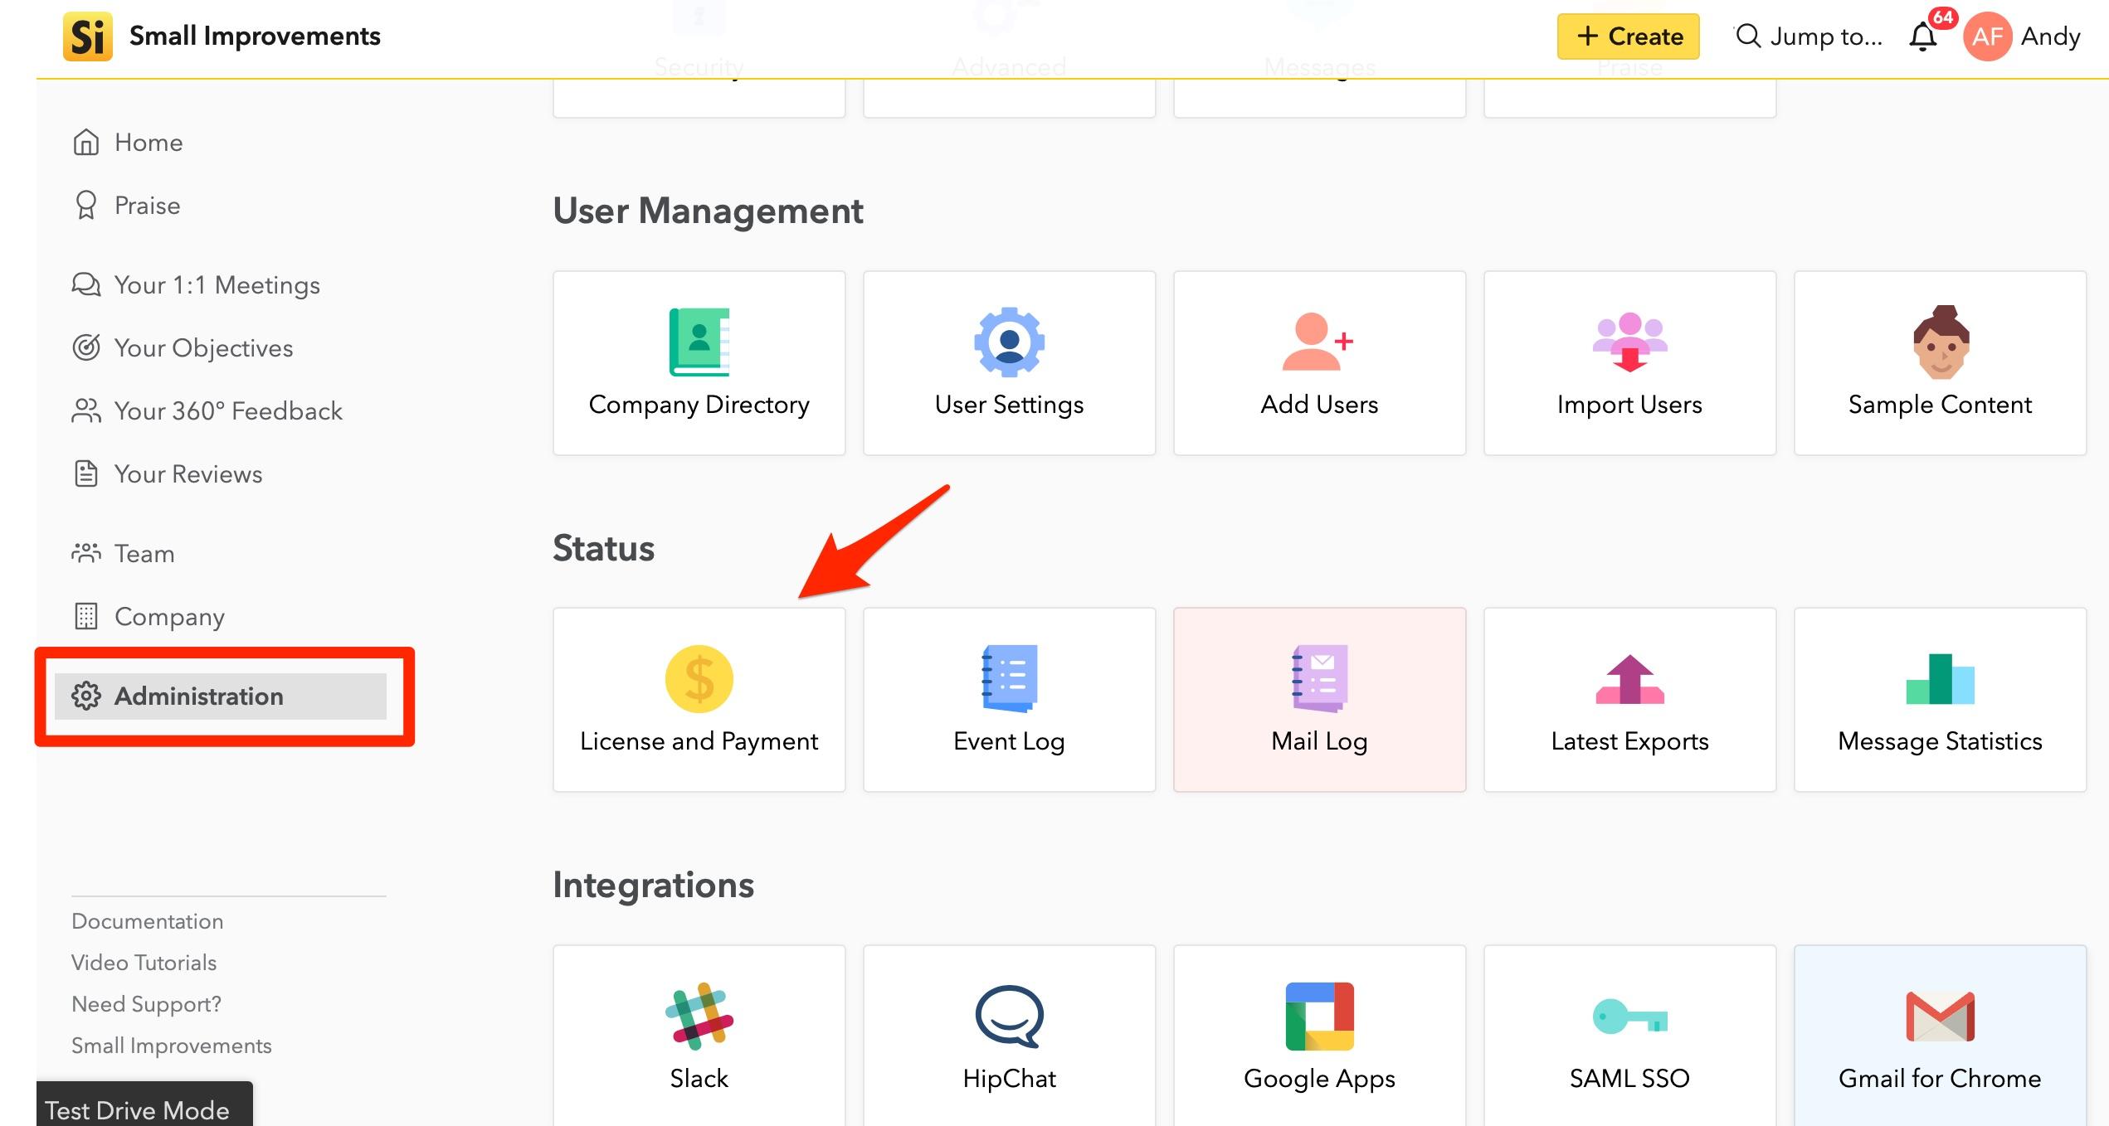Open Praise in the sidebar
The height and width of the screenshot is (1126, 2109).
(126, 206)
